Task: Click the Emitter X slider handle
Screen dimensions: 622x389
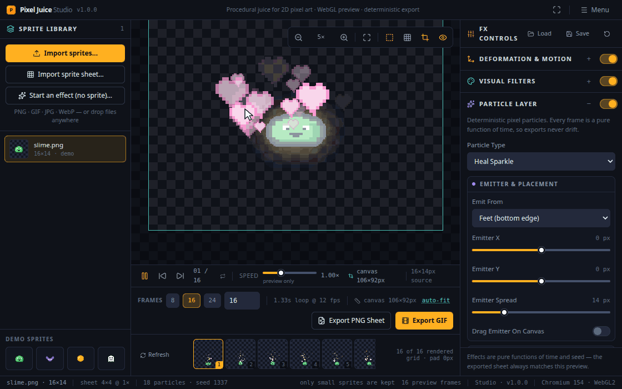Action: point(541,250)
